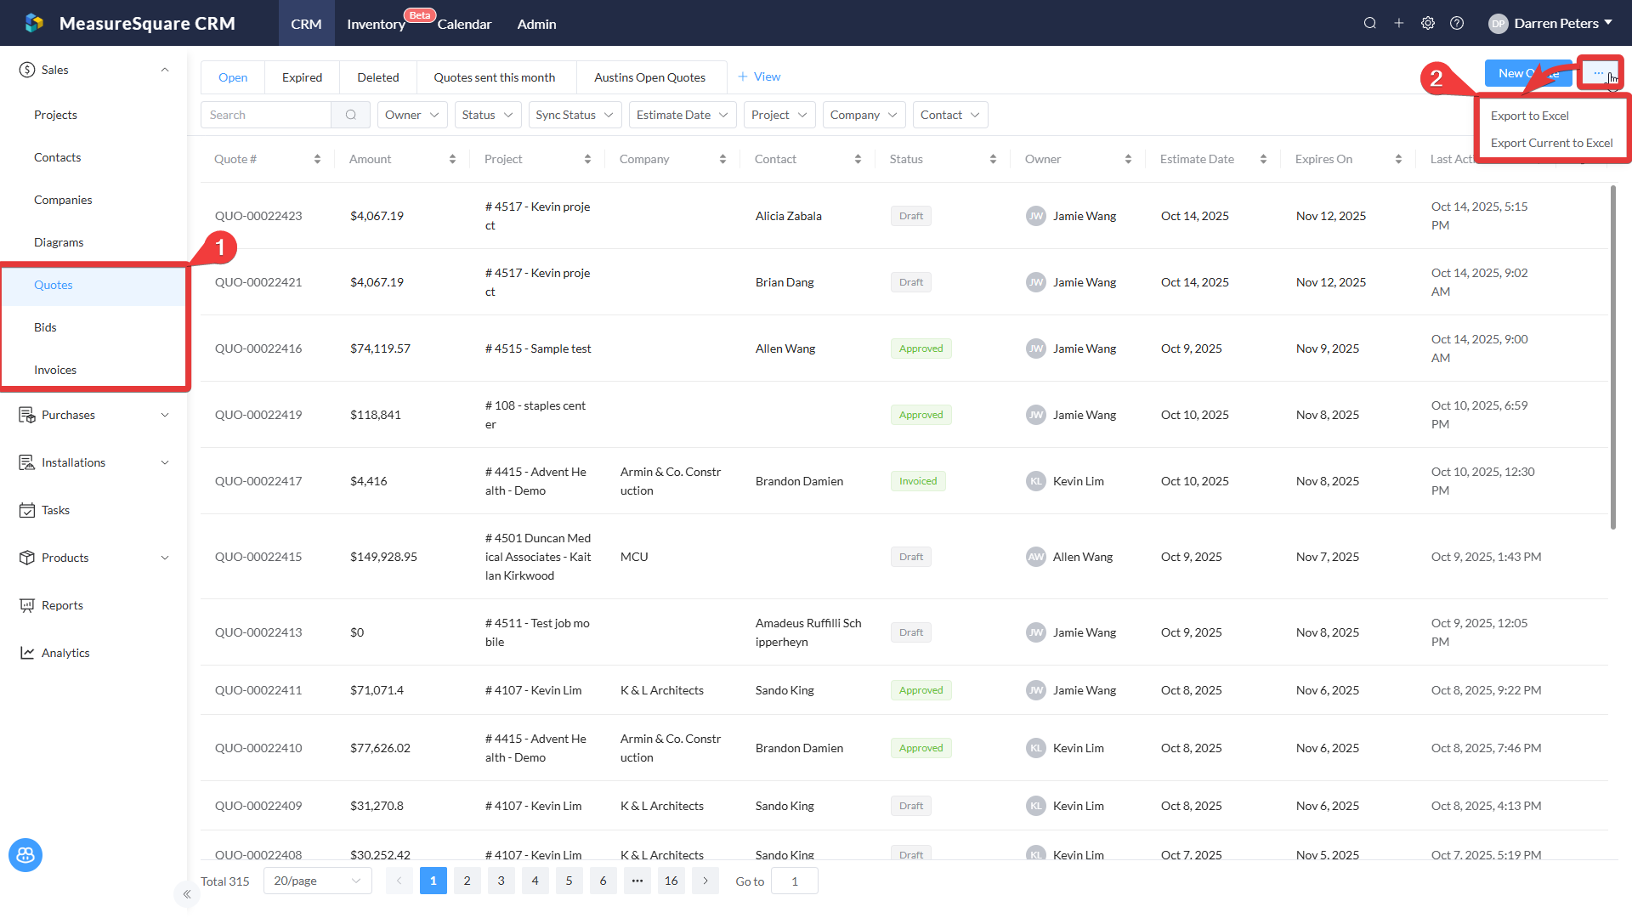Open the support chat bubble icon
Image resolution: width=1632 pixels, height=918 pixels.
(25, 854)
